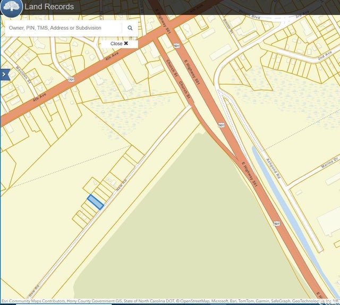This screenshot has width=340, height=305.
Task: Focus the Owner, PIN, TMS search field
Action: click(x=63, y=28)
